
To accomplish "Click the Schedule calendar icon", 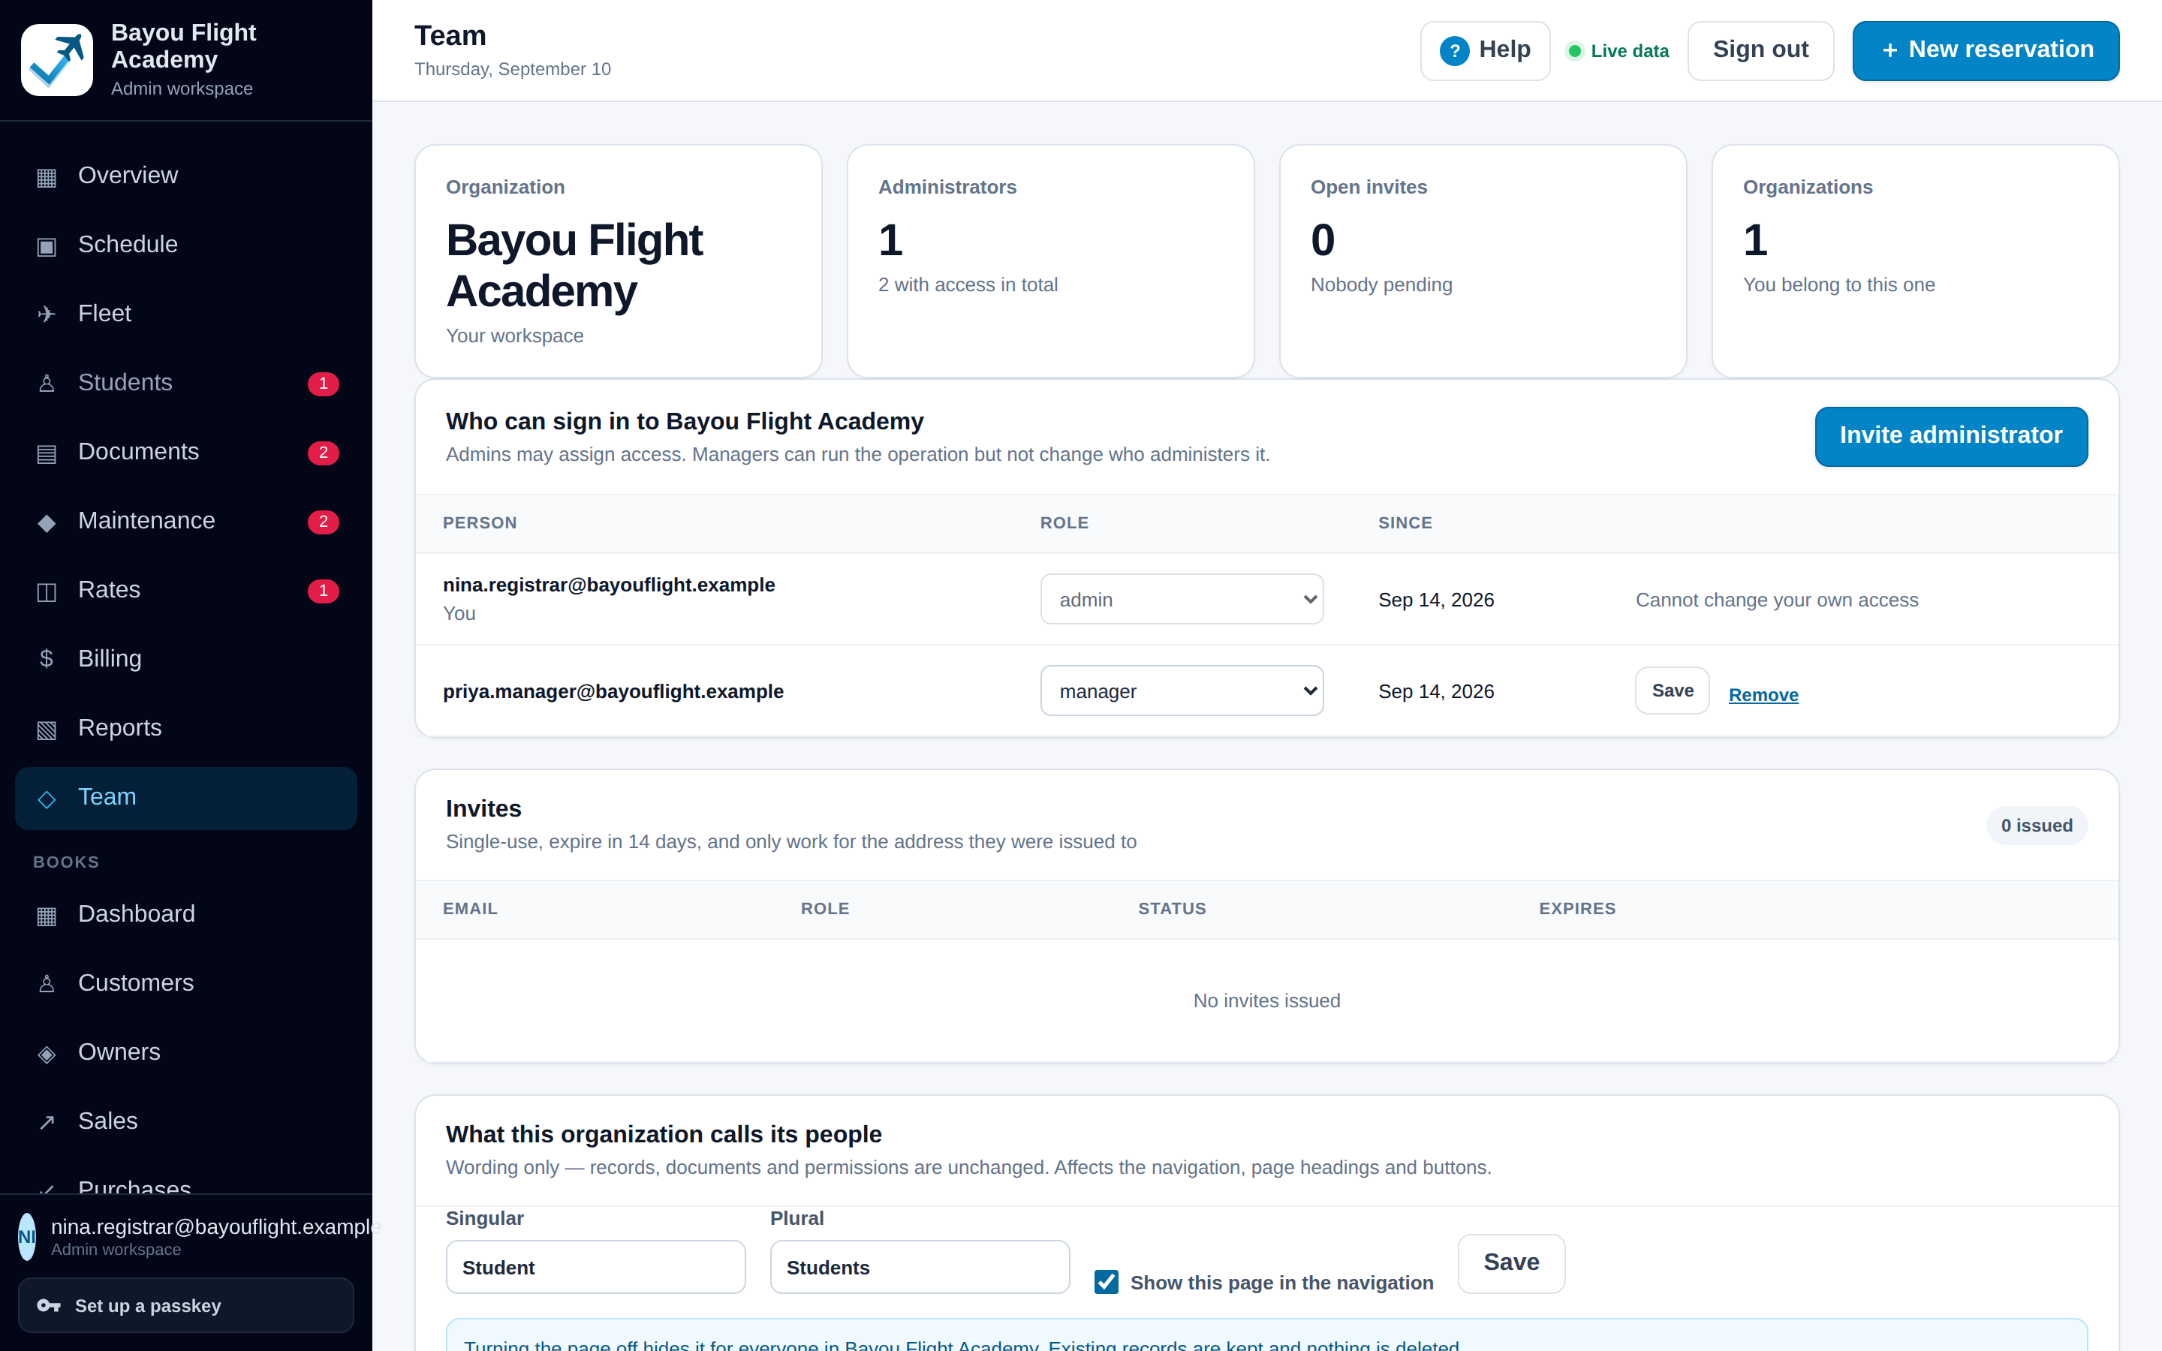I will point(47,245).
